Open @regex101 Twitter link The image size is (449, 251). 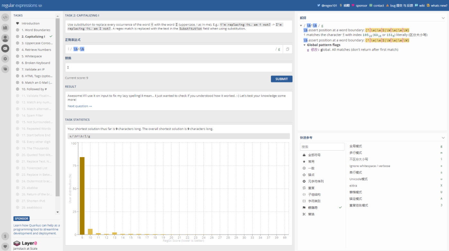tap(327, 5)
